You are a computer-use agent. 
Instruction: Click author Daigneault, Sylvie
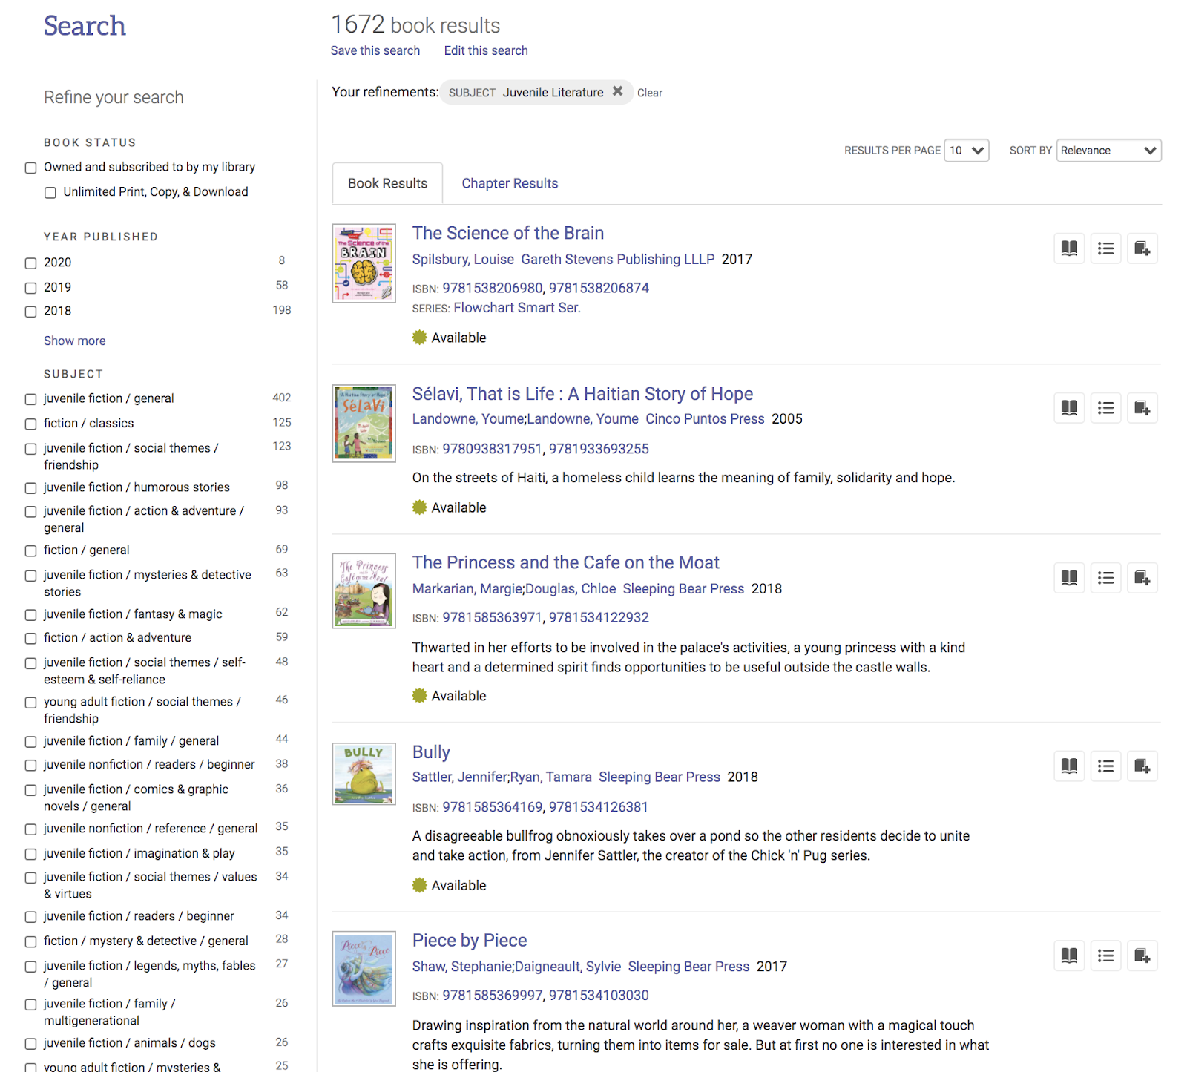(568, 967)
